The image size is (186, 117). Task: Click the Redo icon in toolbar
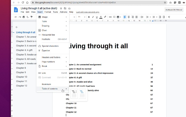point(20,17)
